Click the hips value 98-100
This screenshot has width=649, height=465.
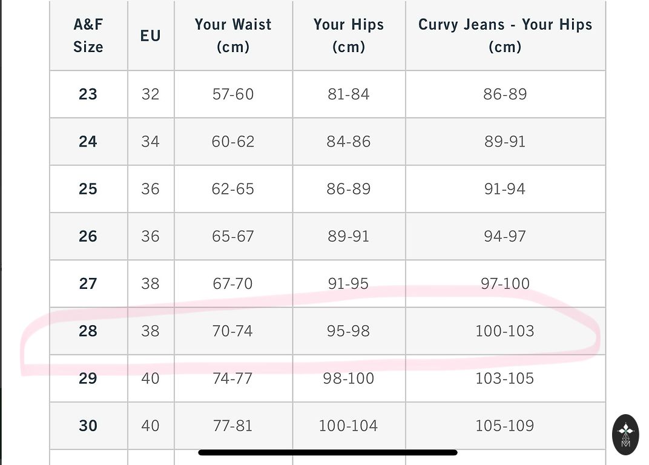(x=349, y=378)
